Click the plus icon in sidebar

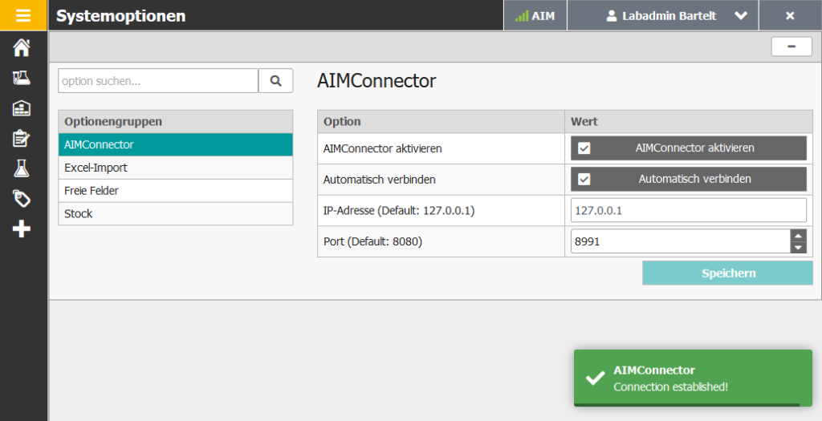[x=22, y=229]
